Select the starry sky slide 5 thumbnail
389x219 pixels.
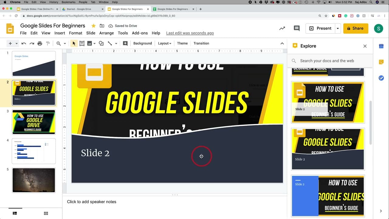(34, 180)
